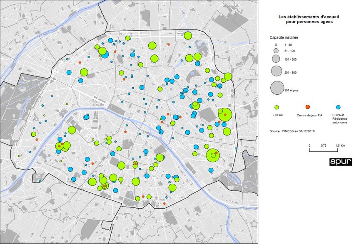The image size is (354, 244).
Task: Click the map title about établissements d'accueil
Action: point(306,20)
